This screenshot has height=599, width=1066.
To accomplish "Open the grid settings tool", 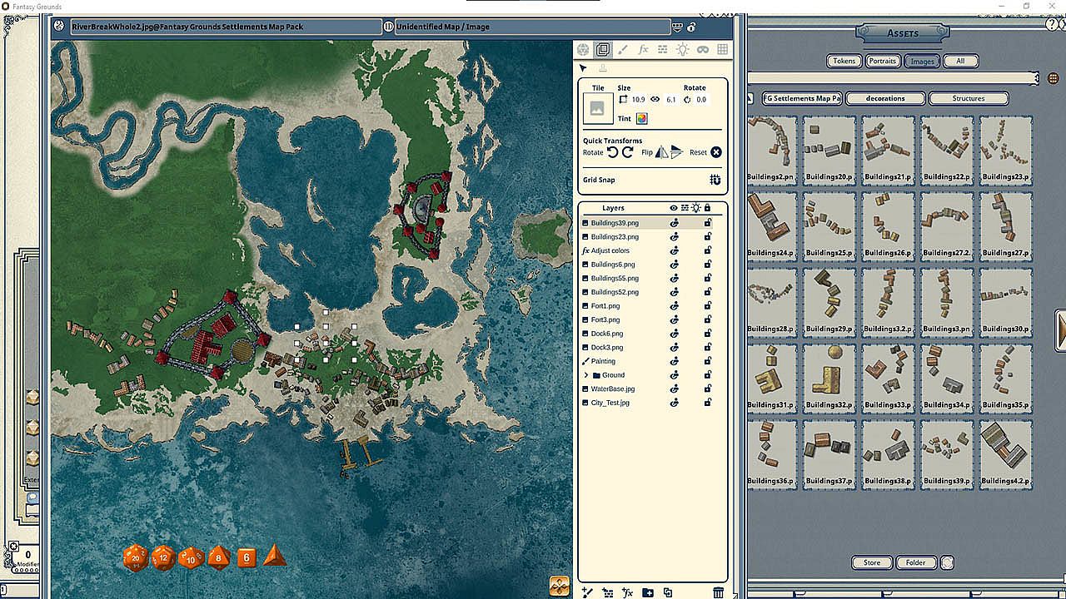I will click(x=722, y=50).
